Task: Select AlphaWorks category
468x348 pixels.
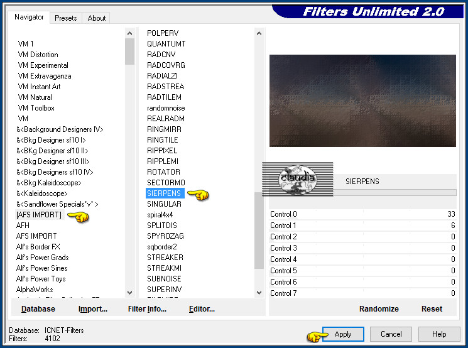Action: coord(35,290)
